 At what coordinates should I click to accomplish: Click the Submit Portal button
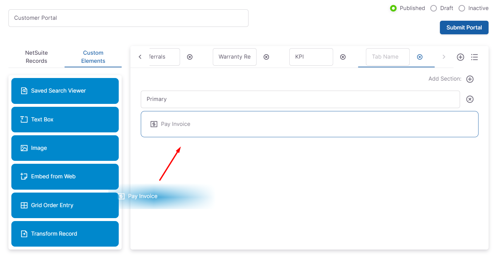(464, 28)
